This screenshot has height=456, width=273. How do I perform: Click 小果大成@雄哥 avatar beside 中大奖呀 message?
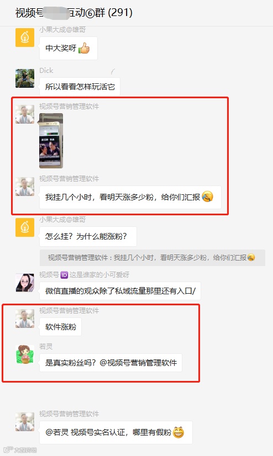point(25,38)
